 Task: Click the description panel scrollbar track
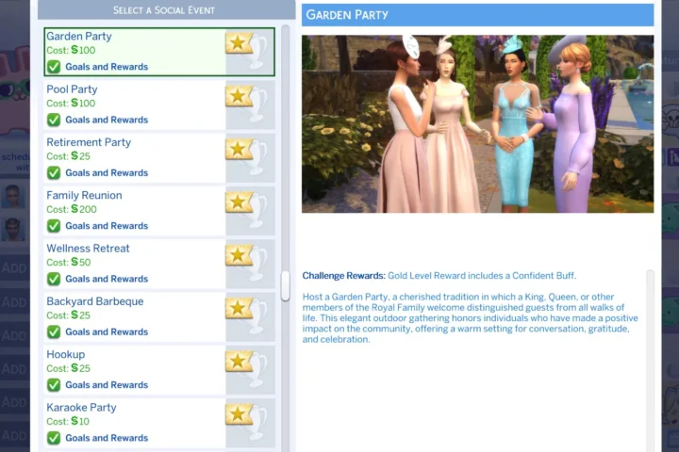click(x=651, y=362)
